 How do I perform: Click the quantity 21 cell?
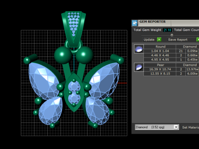tap(181, 51)
